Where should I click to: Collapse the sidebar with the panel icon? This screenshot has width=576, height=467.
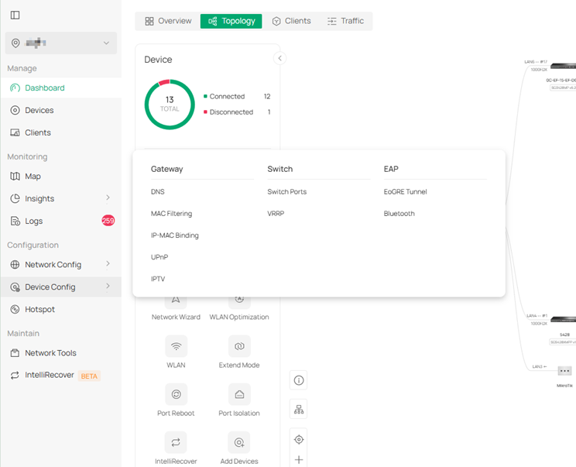click(x=15, y=15)
